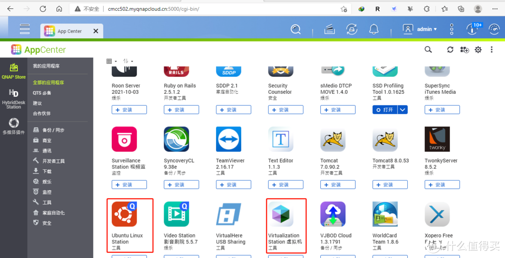Viewport: 505px width, 258px height.
Task: Click the browser address bar
Action: tap(211, 9)
